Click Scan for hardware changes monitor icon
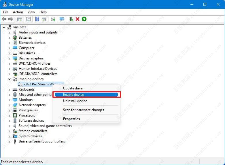 pos(62,19)
